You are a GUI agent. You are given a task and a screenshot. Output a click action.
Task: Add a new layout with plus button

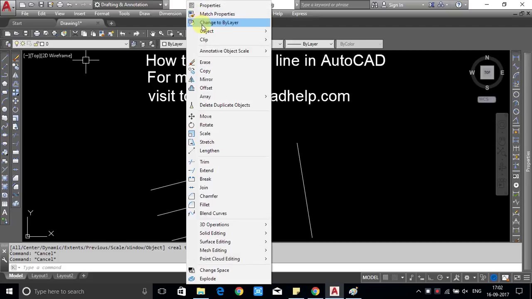83,276
